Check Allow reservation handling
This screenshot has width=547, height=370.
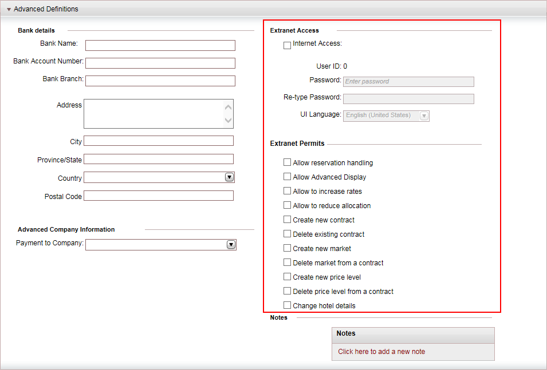point(287,162)
